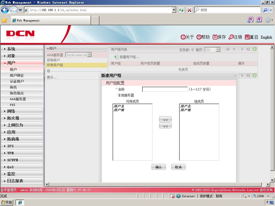Open the AAA服务器 local-aaa-server dropdown
Viewport: 275px width, 206px height.
(x=78, y=55)
